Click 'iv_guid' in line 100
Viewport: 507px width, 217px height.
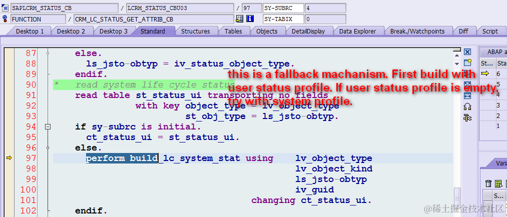click(315, 189)
